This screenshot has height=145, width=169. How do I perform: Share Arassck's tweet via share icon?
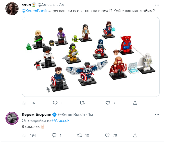[x=135, y=103]
